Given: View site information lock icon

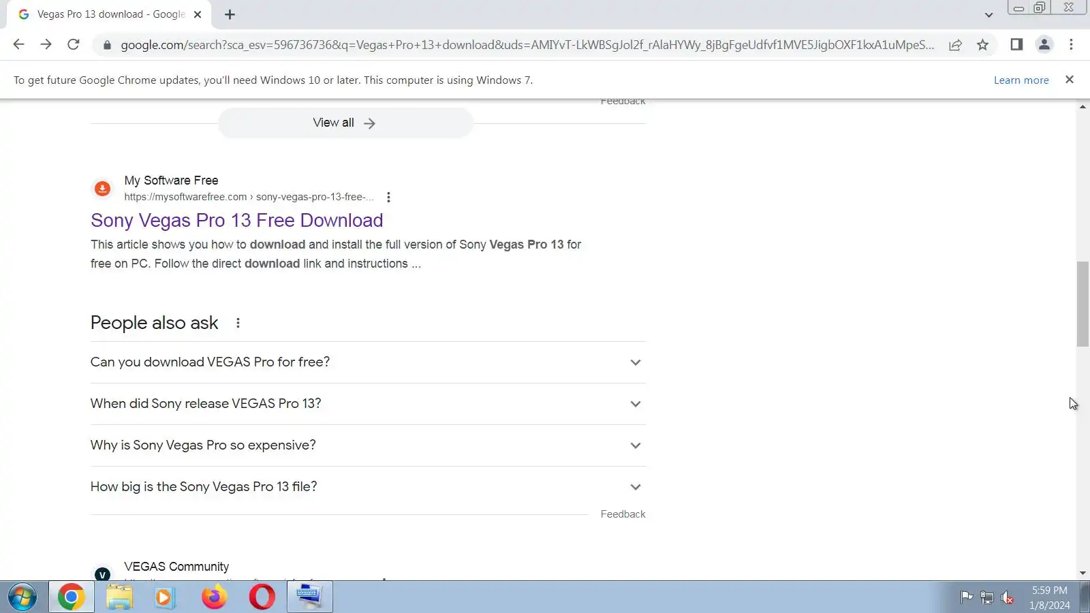Looking at the screenshot, I should pos(107,45).
